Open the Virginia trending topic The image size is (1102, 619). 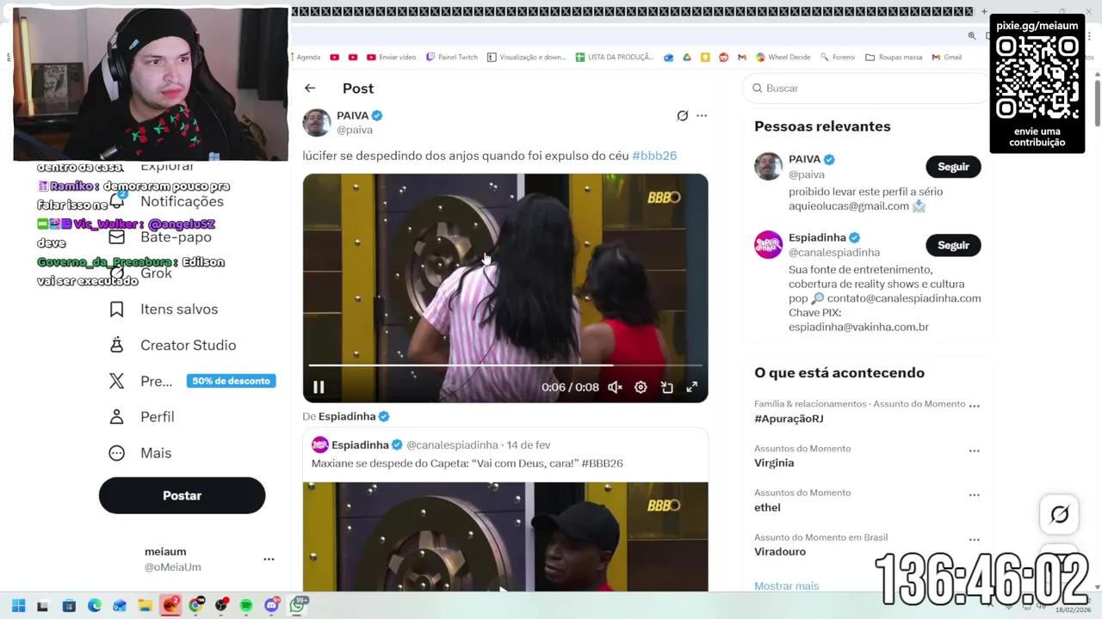(774, 463)
